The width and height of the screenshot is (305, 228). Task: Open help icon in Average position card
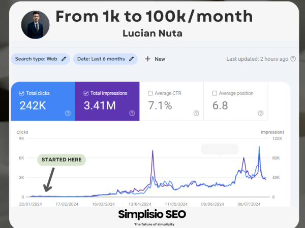pos(260,113)
